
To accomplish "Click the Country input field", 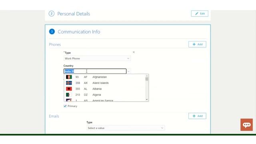I will click(95, 71).
